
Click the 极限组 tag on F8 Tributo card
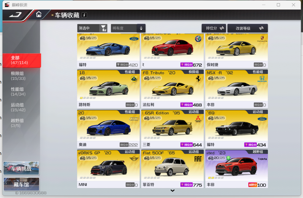click(194, 72)
